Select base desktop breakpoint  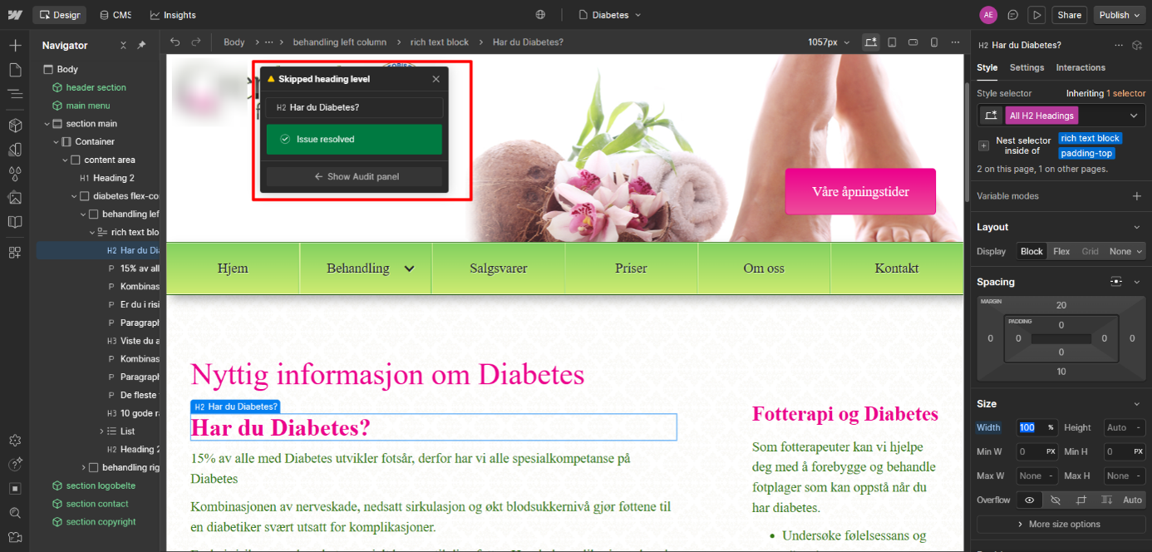tap(870, 42)
